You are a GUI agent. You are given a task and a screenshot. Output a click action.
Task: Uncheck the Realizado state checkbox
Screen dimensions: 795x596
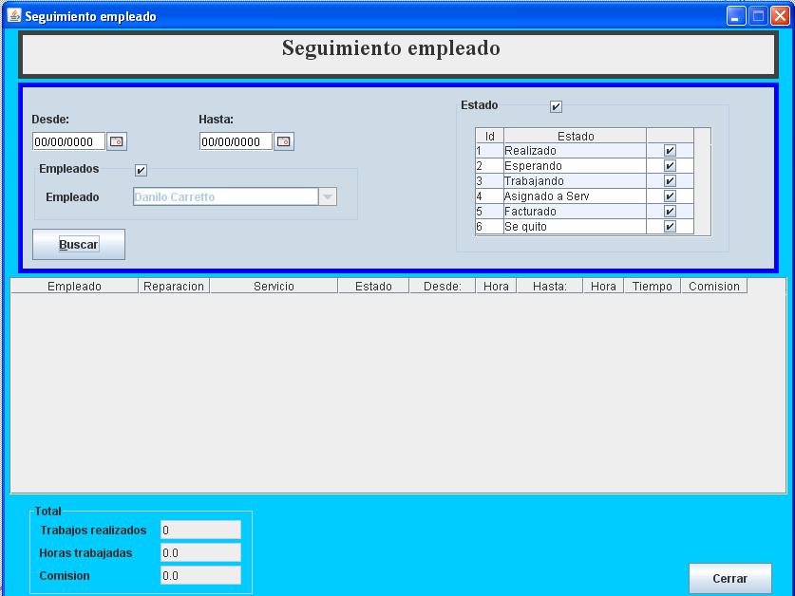[x=670, y=151]
